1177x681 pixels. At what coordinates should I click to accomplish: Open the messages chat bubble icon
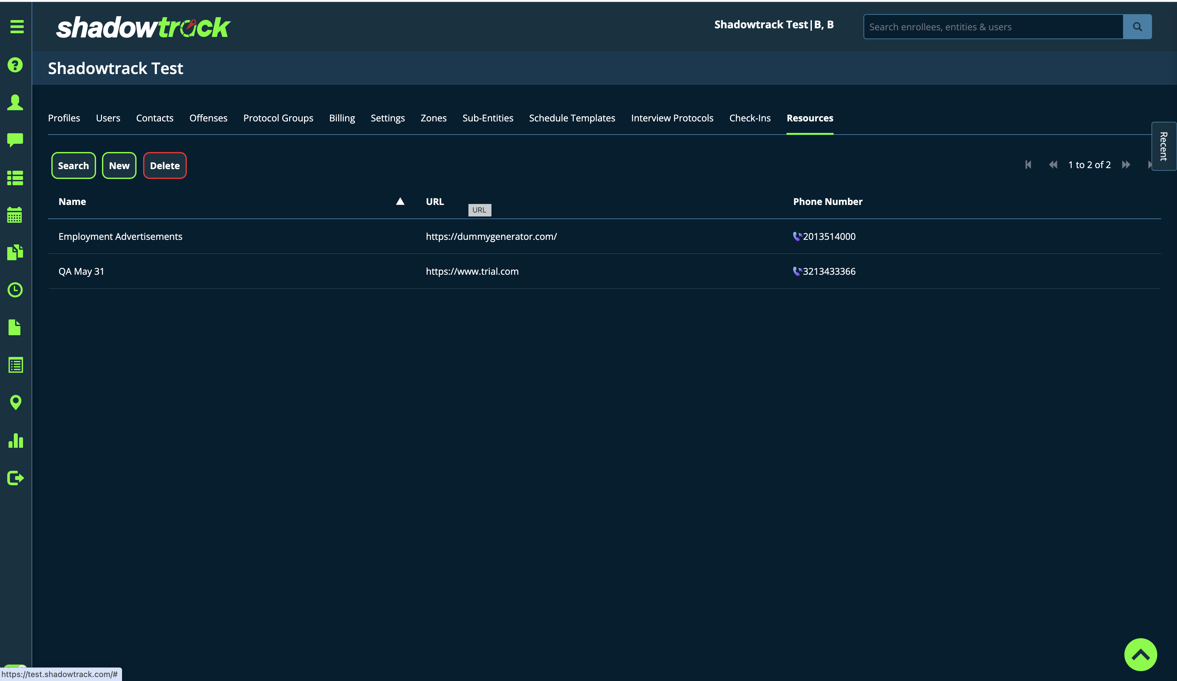pos(15,140)
